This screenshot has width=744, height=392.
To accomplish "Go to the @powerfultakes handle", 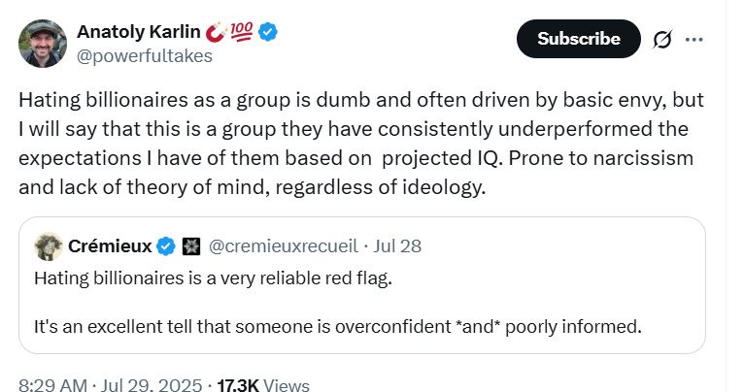I will tap(144, 55).
